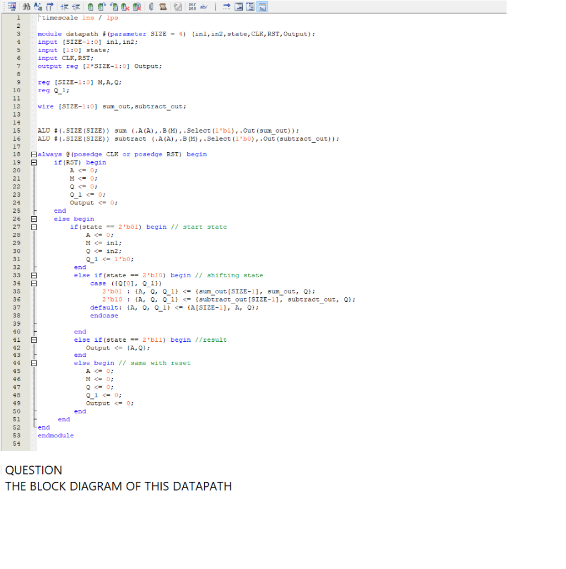Click the paperclip attachment icon
Image resolution: width=566 pixels, height=569 pixels.
(x=151, y=6)
